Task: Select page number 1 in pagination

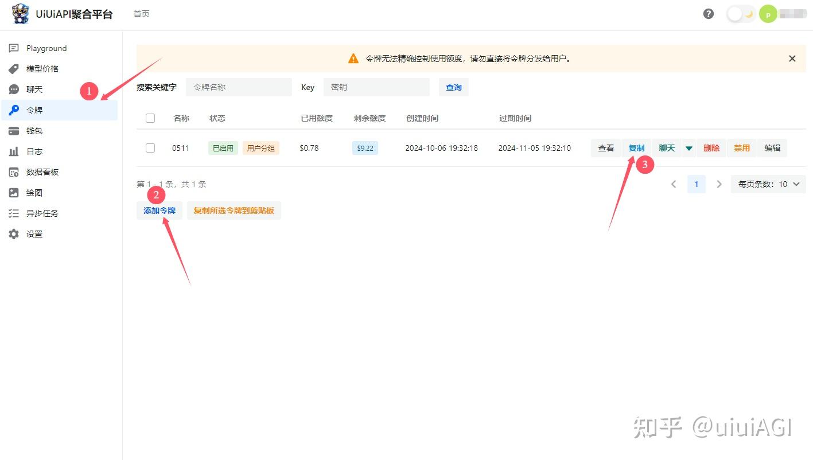Action: pos(697,184)
